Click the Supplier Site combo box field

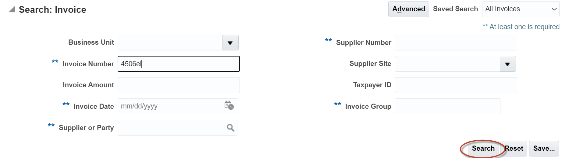[x=447, y=64]
